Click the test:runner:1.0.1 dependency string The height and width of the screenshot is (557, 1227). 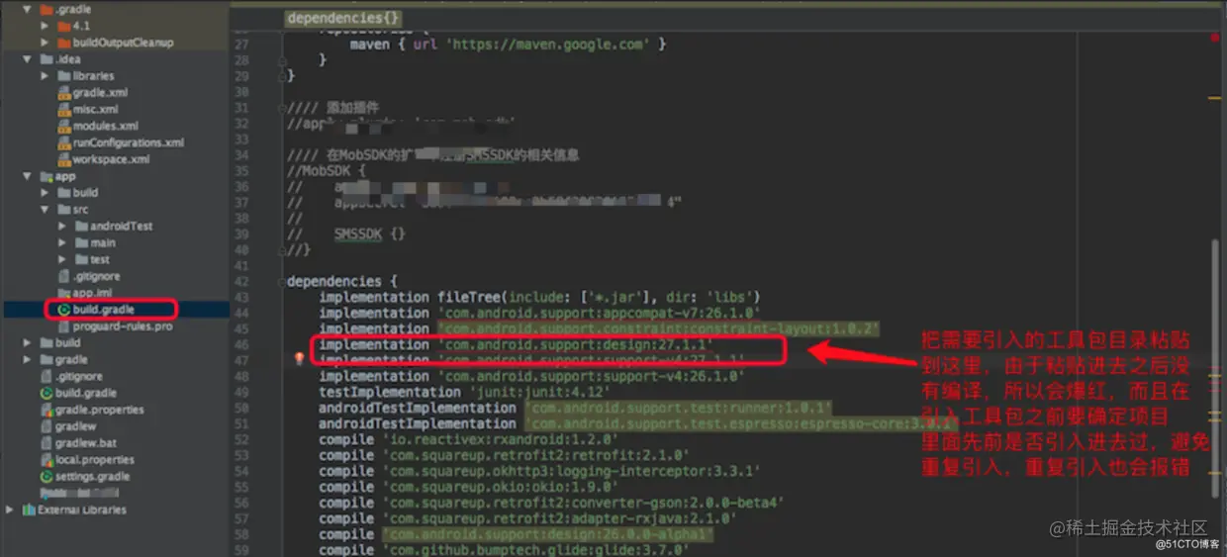(x=678, y=408)
